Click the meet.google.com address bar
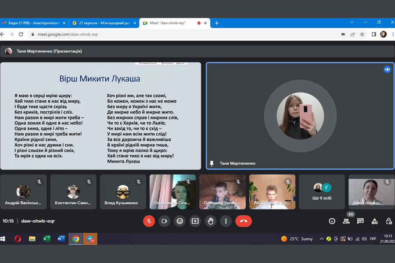Image resolution: width=395 pixels, height=263 pixels. pyautogui.click(x=176, y=34)
